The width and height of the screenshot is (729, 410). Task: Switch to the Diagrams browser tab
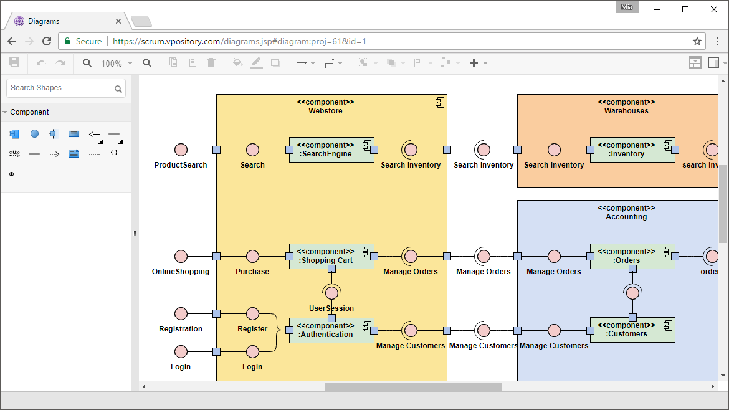pos(67,21)
